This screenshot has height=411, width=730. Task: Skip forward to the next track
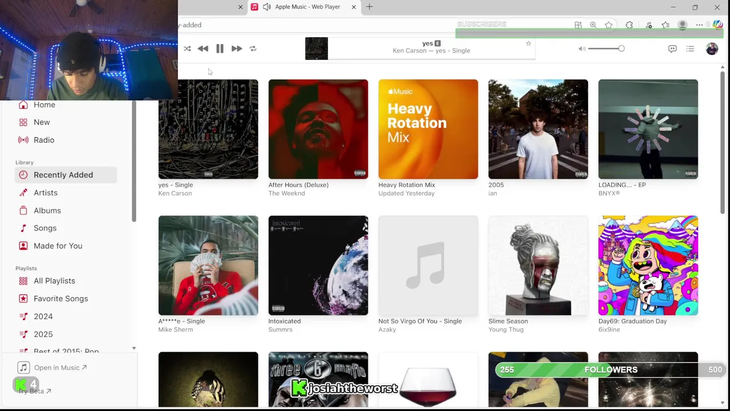click(x=237, y=49)
